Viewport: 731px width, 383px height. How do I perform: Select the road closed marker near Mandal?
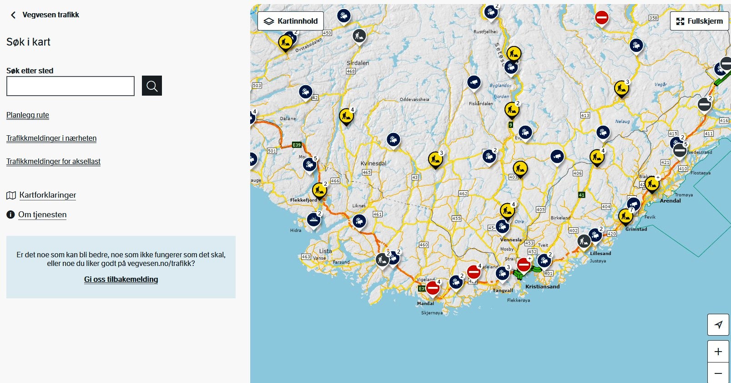click(433, 288)
